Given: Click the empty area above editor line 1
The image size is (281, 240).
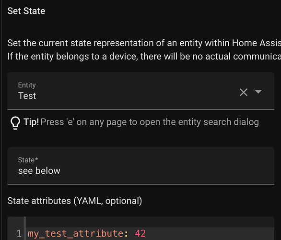Looking at the screenshot, I should coord(150,222).
